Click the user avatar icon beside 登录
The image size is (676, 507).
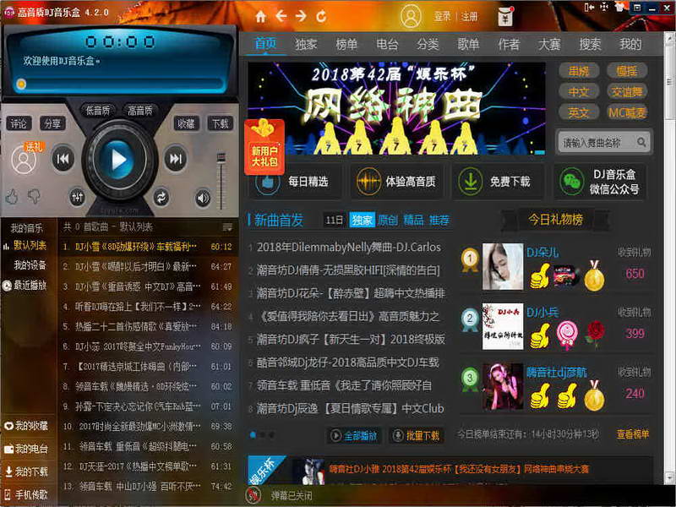coord(411,16)
